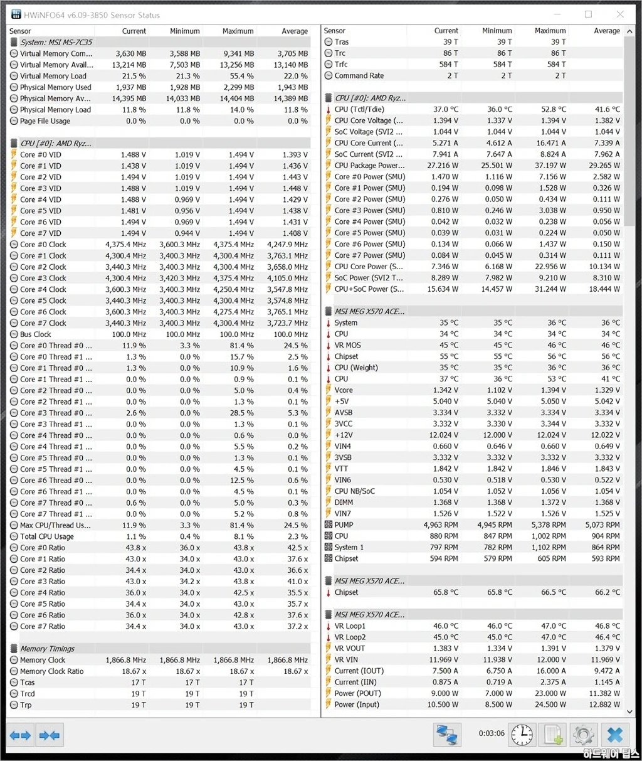Click the fan icon beside PUMP
This screenshot has height=761, width=642.
329,525
